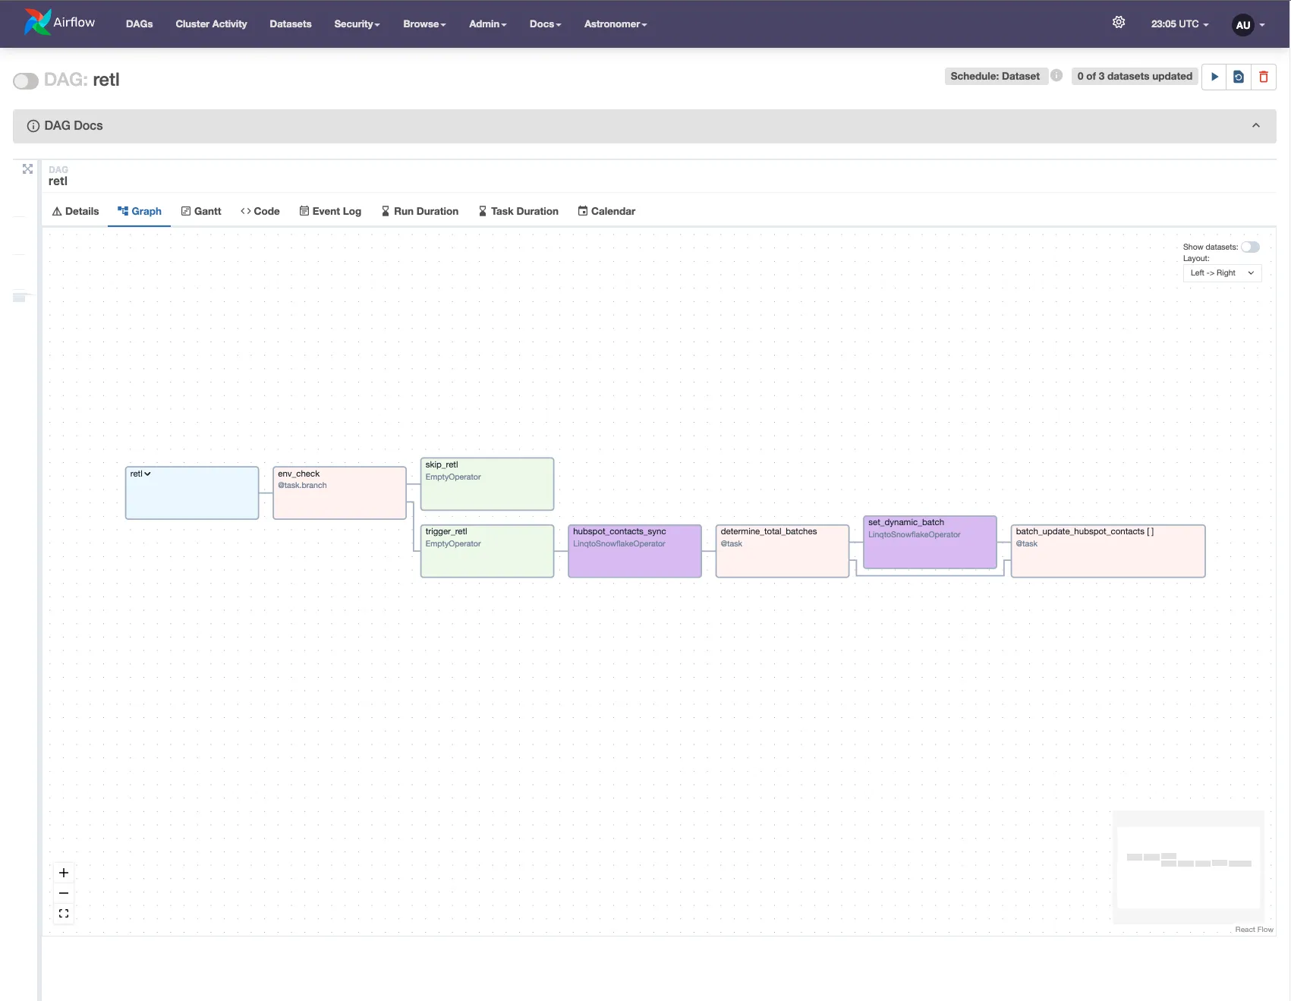Zoom in the graph with plus button
Viewport: 1291px width, 1001px height.
64,873
